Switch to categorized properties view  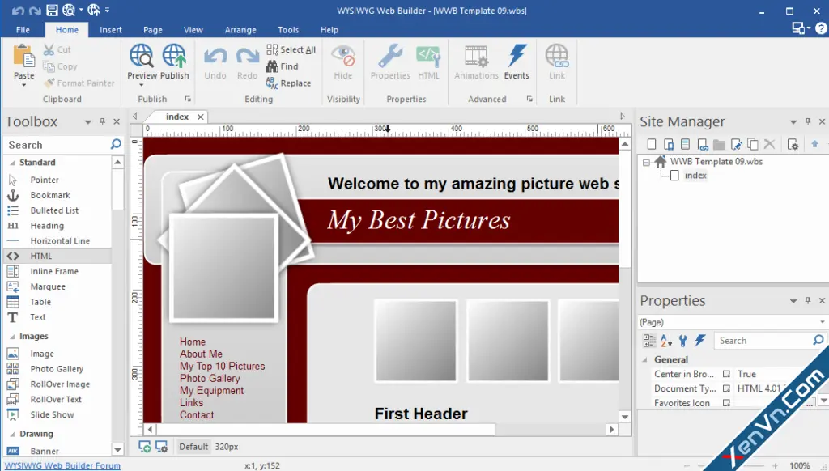pos(648,341)
